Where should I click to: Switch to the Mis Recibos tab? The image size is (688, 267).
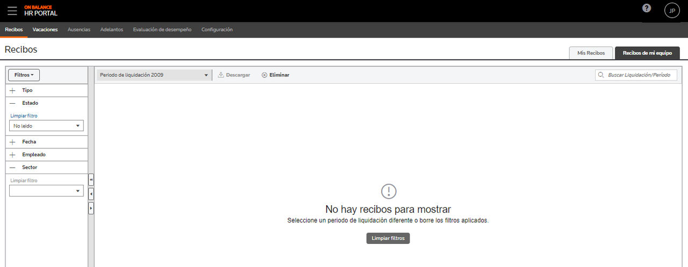click(591, 53)
